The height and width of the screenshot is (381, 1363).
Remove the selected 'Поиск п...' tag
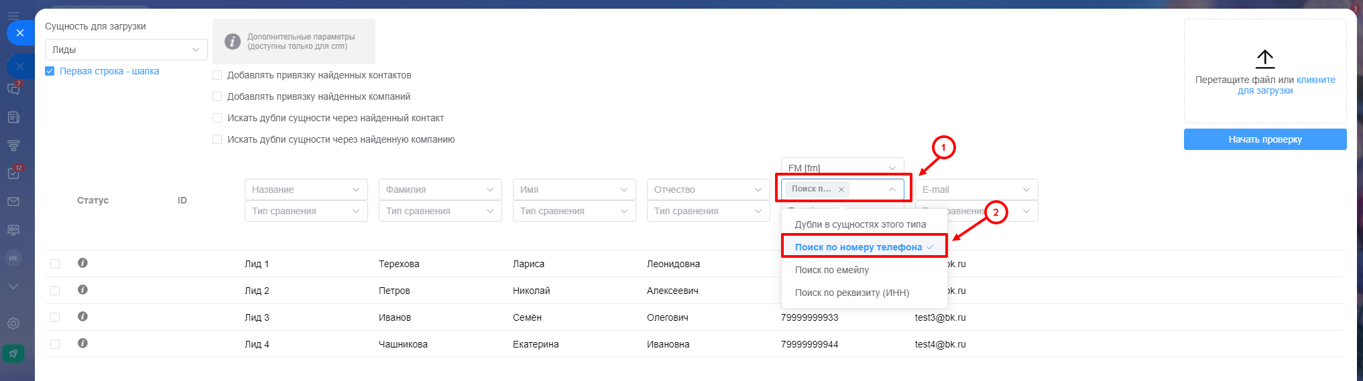coord(841,189)
